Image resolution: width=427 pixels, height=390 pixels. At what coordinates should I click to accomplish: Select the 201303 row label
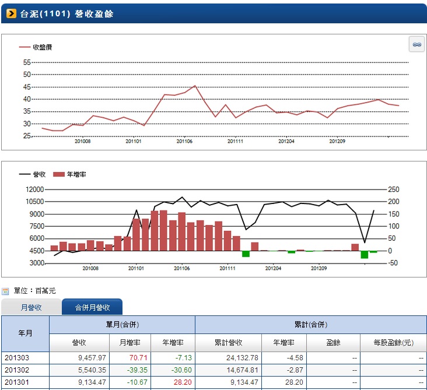17,357
